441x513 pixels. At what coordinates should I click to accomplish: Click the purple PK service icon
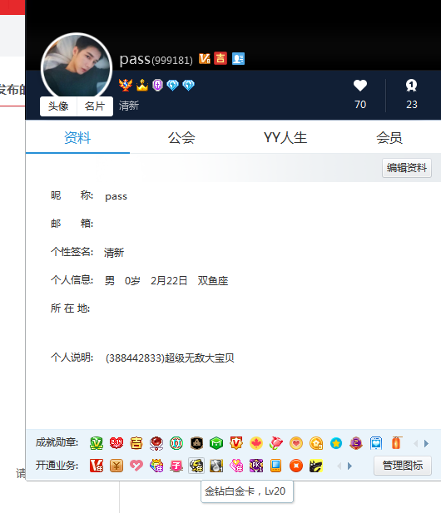256,466
